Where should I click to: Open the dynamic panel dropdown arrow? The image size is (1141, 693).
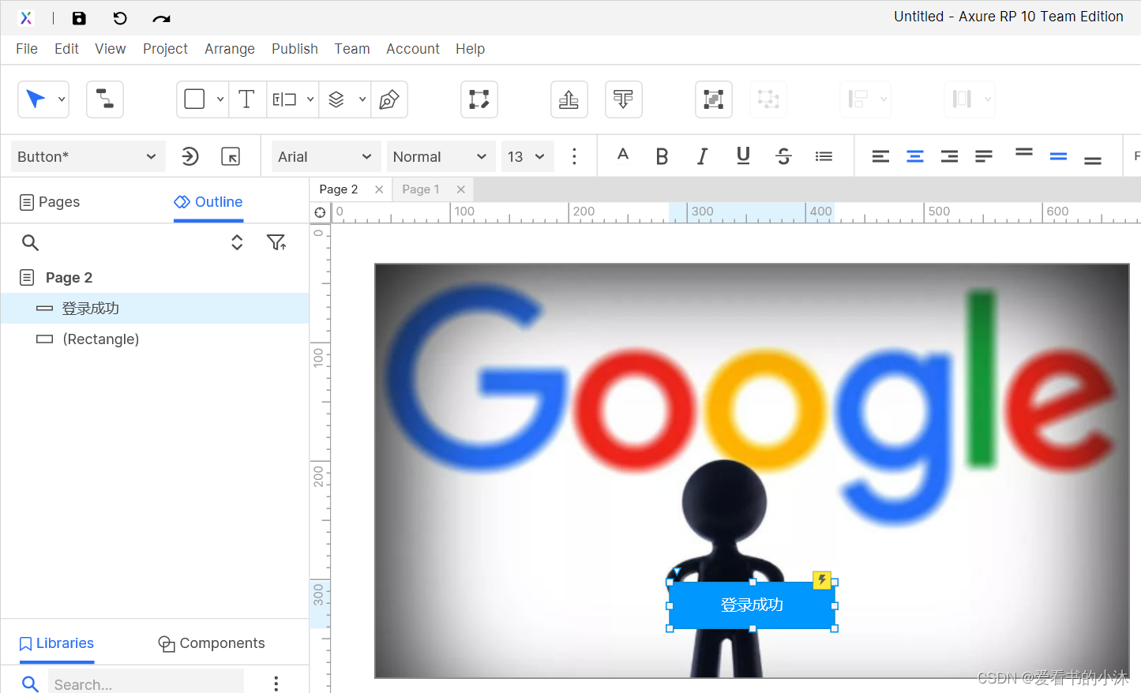pyautogui.click(x=362, y=99)
